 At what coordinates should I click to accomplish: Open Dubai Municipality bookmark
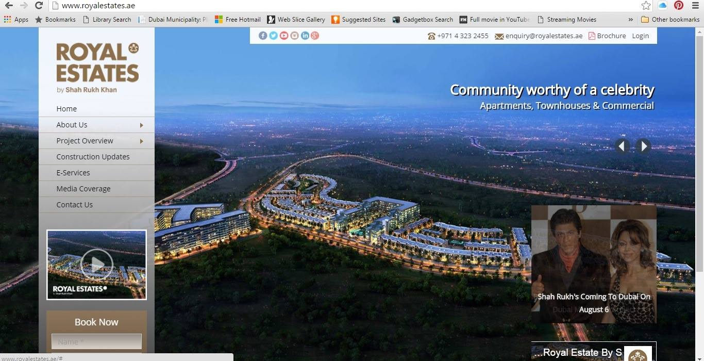tap(173, 20)
